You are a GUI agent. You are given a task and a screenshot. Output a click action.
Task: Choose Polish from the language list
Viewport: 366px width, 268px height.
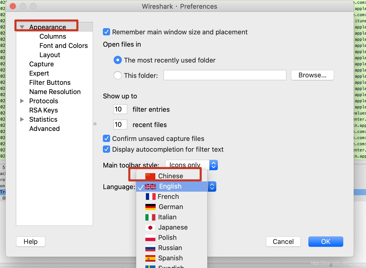(171, 238)
